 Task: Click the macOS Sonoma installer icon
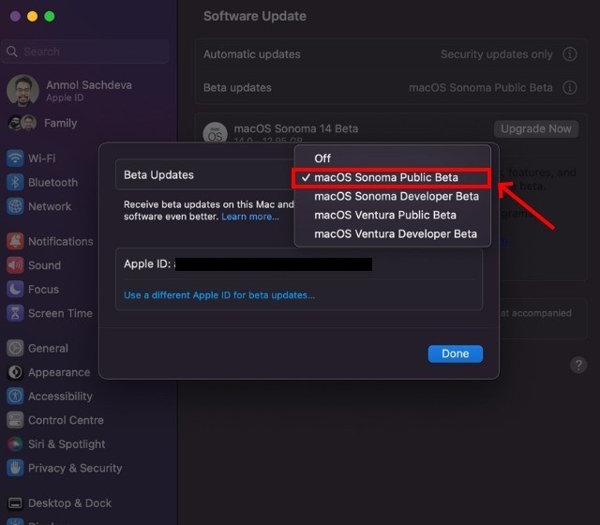click(x=215, y=132)
